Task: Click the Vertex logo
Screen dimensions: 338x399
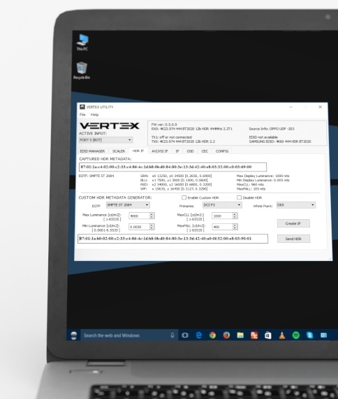Action: (109, 126)
